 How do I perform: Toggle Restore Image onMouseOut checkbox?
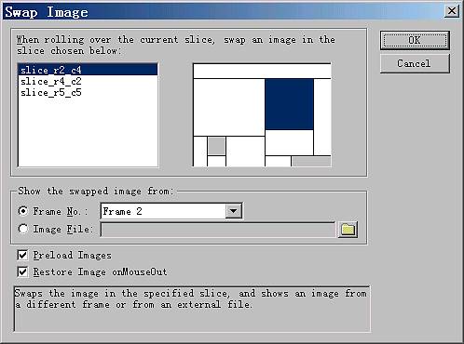(22, 271)
